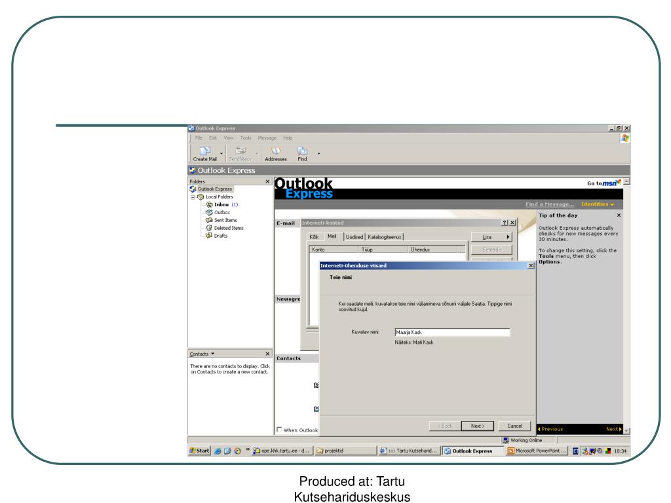This screenshot has height=503, width=671.
Task: Open the Sent Items folder
Action: (x=221, y=220)
